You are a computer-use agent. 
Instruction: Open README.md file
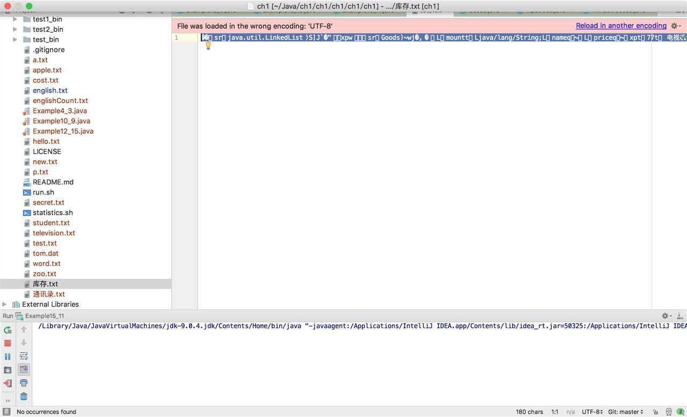pyautogui.click(x=53, y=182)
